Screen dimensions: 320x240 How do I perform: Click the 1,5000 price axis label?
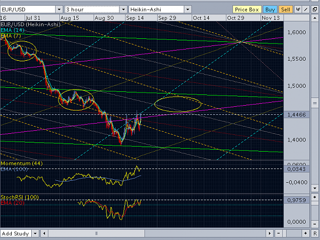[296, 86]
